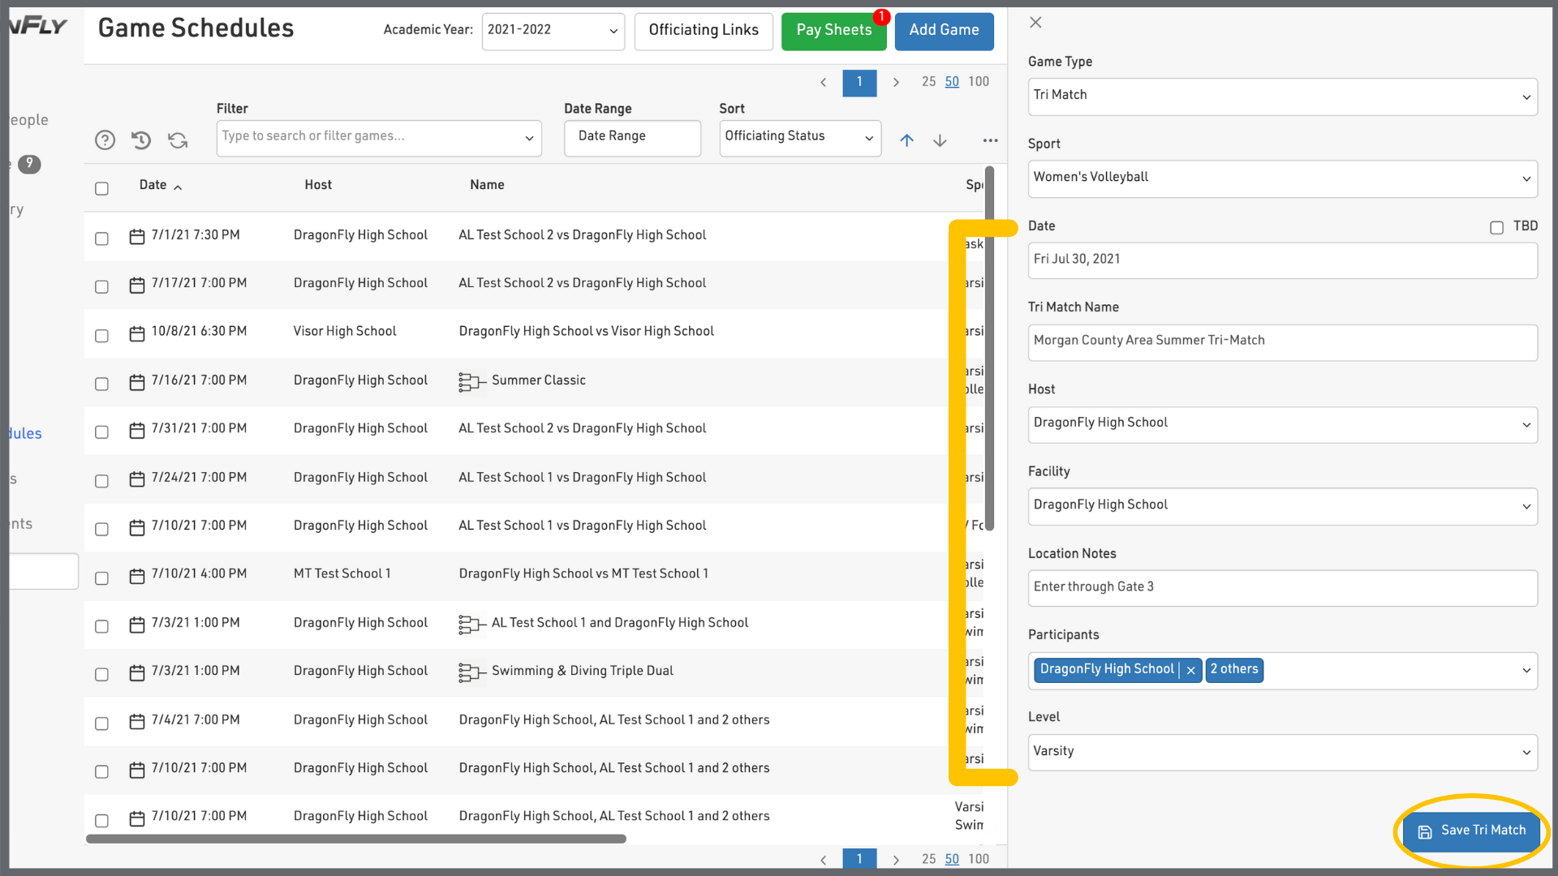Open the three-dots more options menu
This screenshot has height=876, width=1558.
click(990, 140)
